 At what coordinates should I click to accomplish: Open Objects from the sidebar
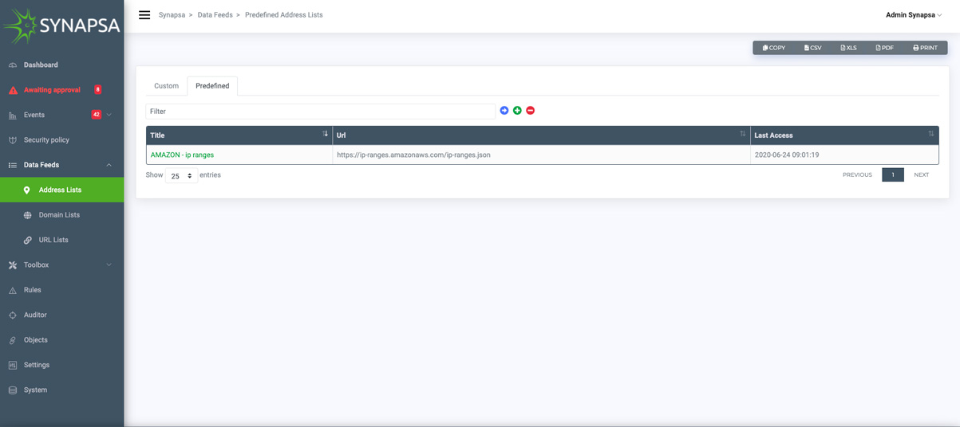[36, 340]
